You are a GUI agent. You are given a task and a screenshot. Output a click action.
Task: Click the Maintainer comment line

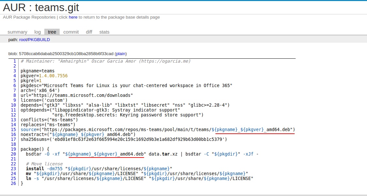106,61
